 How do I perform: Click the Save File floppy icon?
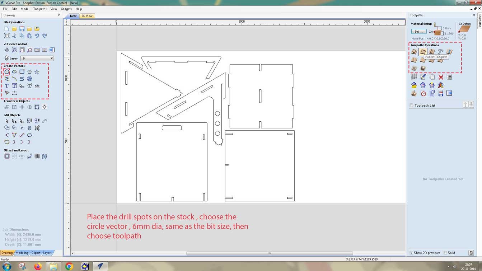click(22, 29)
